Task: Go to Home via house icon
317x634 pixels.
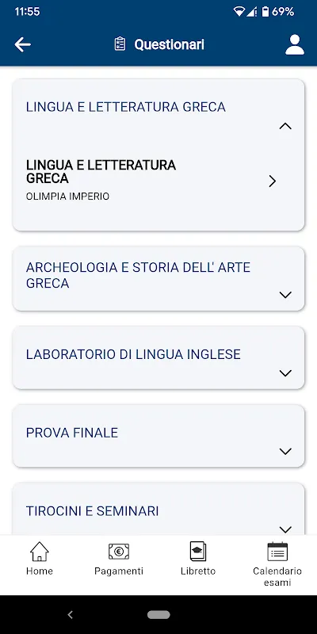Action: (x=39, y=552)
